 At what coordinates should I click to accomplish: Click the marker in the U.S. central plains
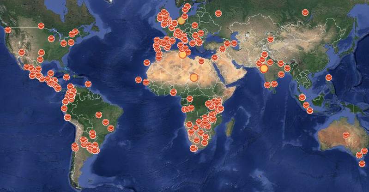pyautogui.click(x=42, y=53)
